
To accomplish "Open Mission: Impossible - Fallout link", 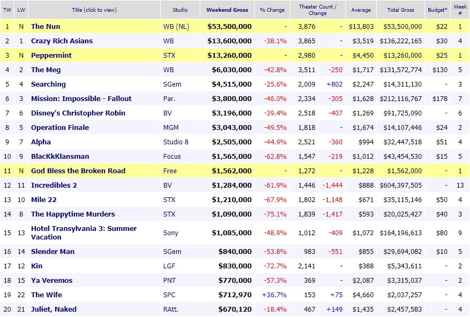I will (x=81, y=98).
